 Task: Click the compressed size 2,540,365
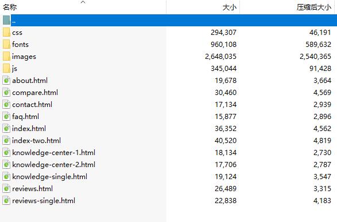point(316,57)
